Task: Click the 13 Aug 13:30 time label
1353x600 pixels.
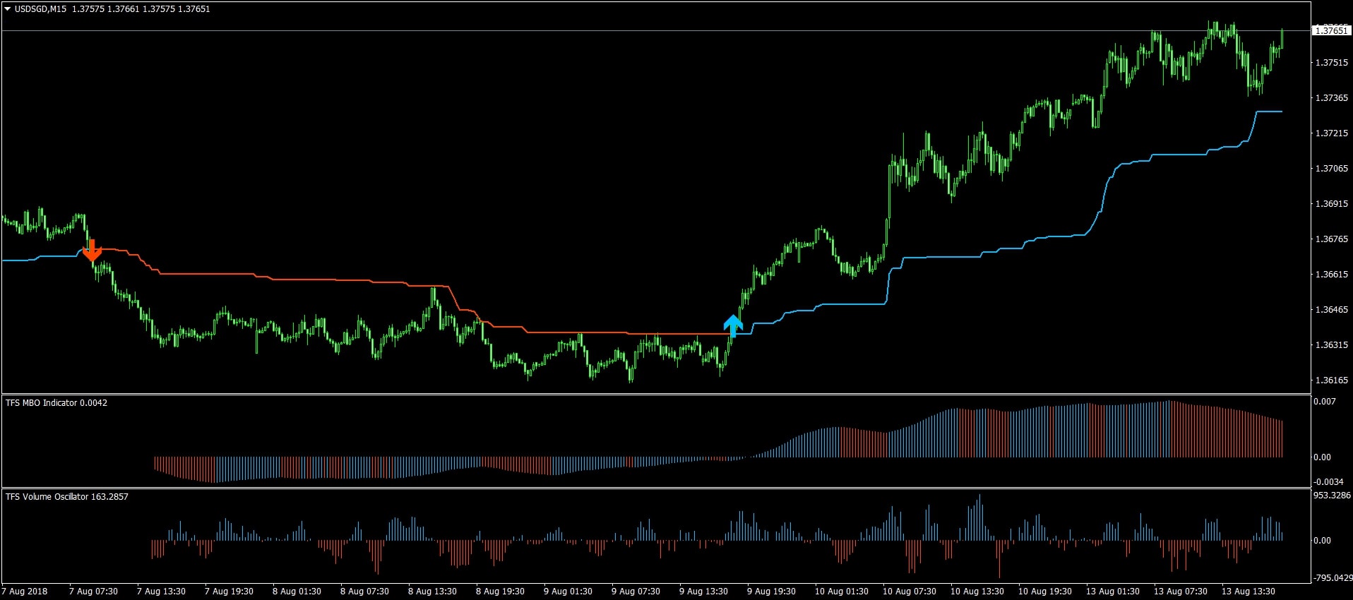Action: click(x=1248, y=592)
